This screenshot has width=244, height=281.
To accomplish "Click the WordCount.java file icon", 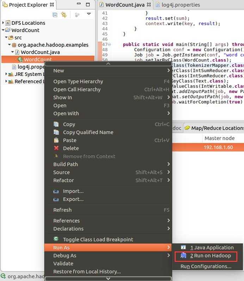I will tap(17, 52).
